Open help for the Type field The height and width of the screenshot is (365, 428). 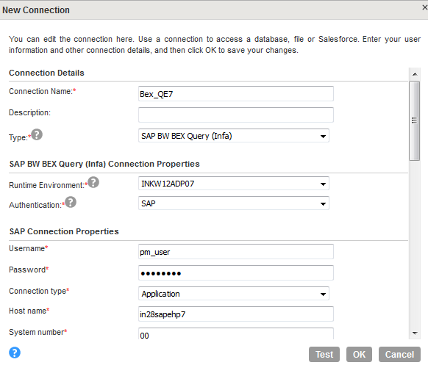click(37, 134)
